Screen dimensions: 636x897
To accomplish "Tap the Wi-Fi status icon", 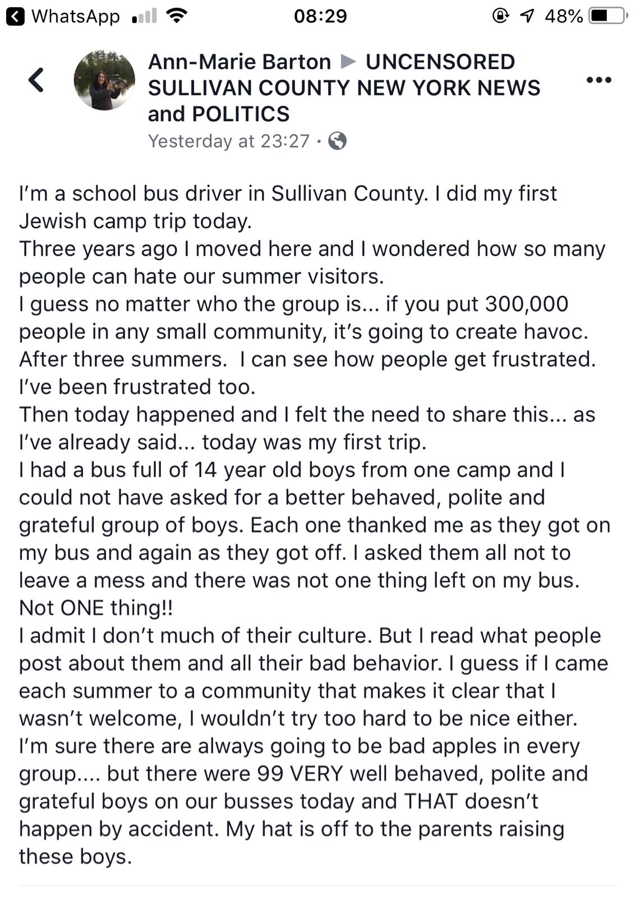I will 177,16.
